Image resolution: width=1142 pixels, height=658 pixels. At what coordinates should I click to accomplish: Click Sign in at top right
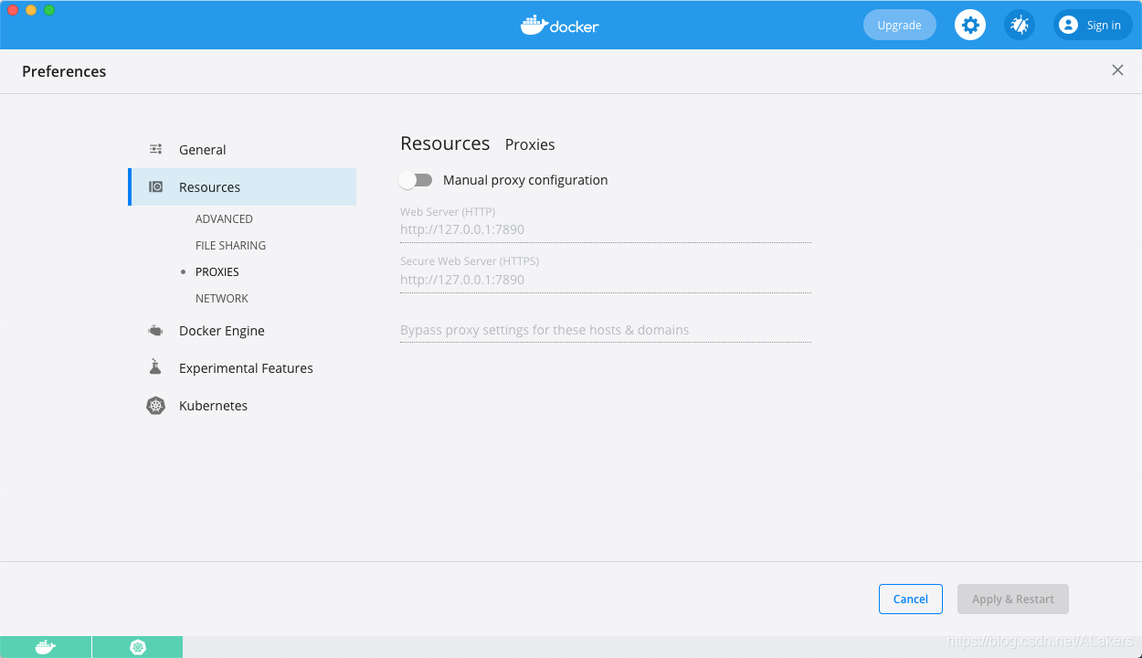coord(1093,25)
